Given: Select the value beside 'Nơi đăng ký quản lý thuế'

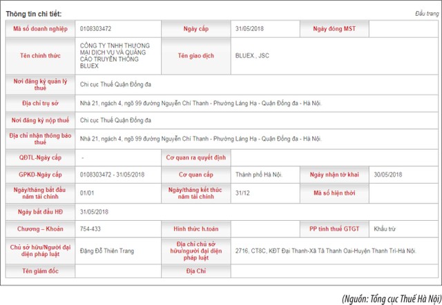Looking at the screenshot, I should pos(115,85).
